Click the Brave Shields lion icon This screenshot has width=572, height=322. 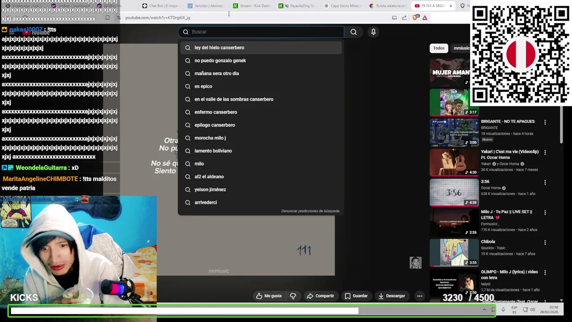[x=415, y=17]
